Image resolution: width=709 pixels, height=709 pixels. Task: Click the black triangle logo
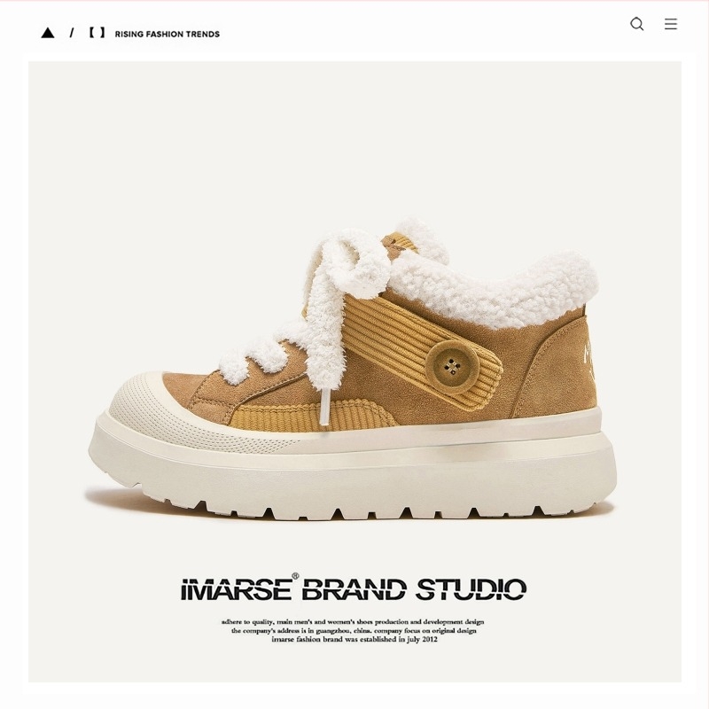48,33
